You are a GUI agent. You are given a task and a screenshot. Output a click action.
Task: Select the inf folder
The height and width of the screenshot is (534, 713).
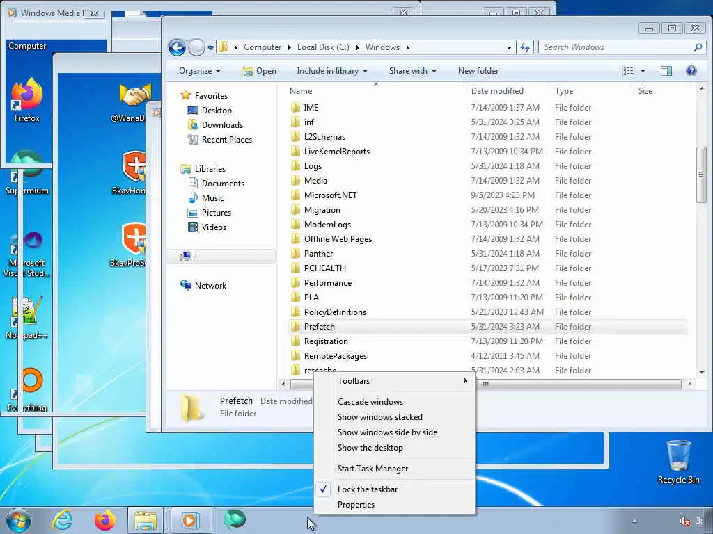pyautogui.click(x=308, y=122)
